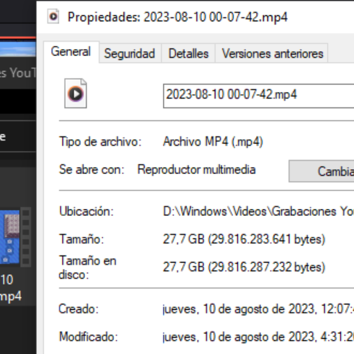Click the media file icon in title bar
Screen dimensions: 354x354
pyautogui.click(x=53, y=16)
